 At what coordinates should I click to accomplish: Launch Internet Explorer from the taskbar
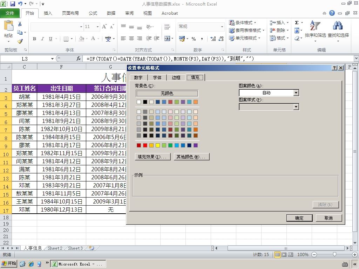[31, 264]
